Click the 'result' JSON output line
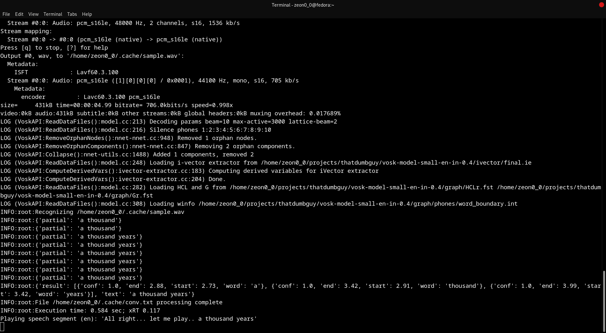This screenshot has width=606, height=333. click(300, 286)
